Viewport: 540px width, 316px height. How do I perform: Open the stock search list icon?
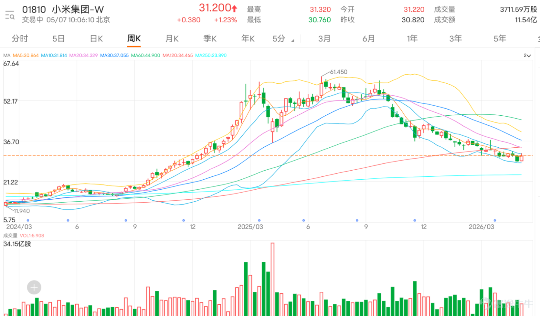10,15
